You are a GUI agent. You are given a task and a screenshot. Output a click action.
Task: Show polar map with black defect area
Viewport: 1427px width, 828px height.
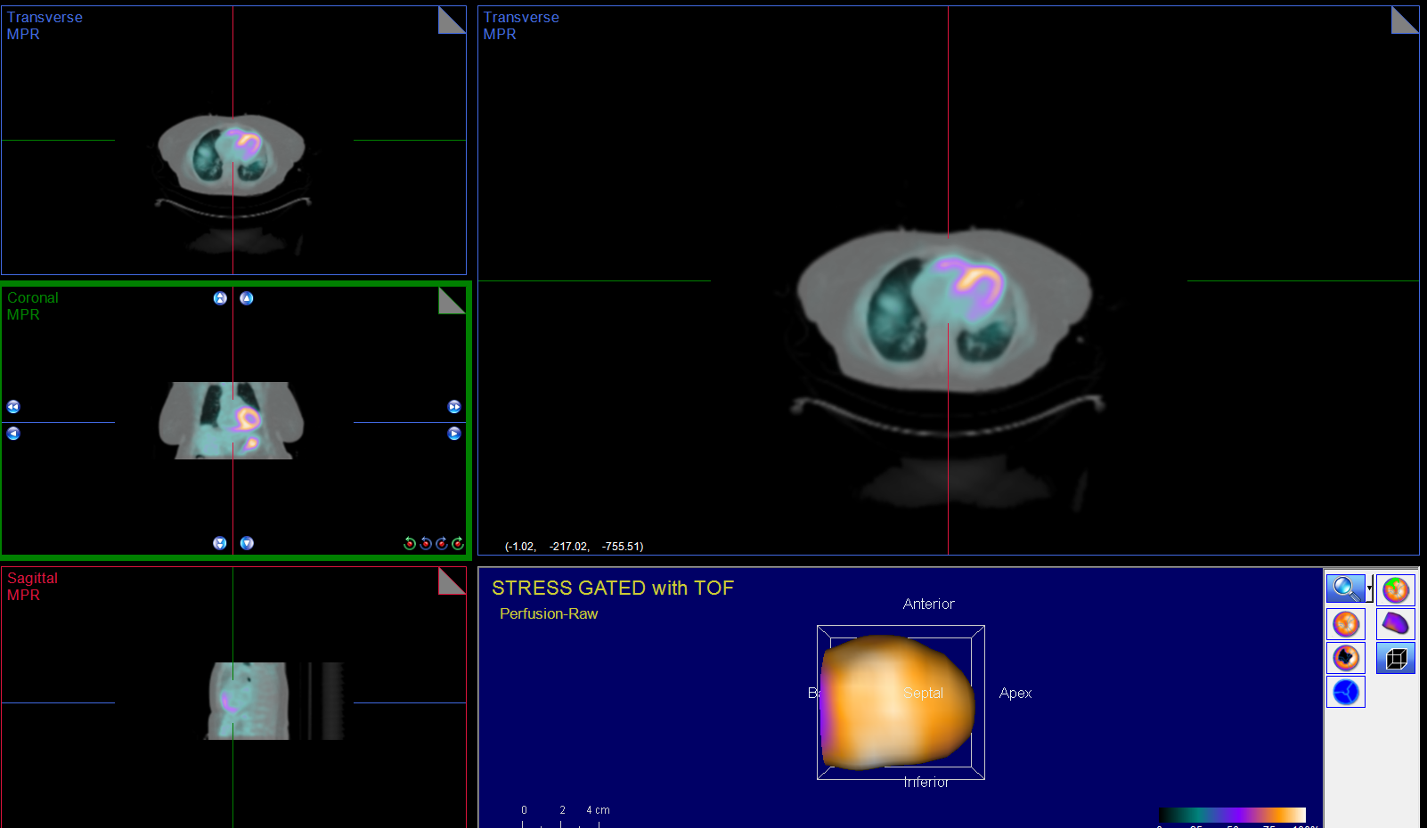1346,658
